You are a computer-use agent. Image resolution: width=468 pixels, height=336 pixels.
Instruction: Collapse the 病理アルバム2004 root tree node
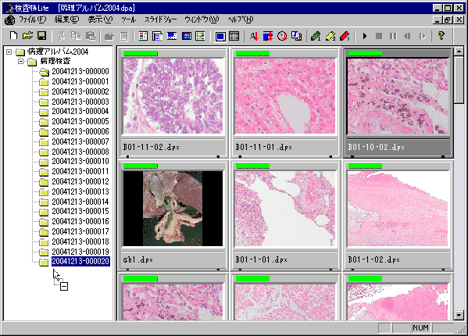[x=9, y=52]
